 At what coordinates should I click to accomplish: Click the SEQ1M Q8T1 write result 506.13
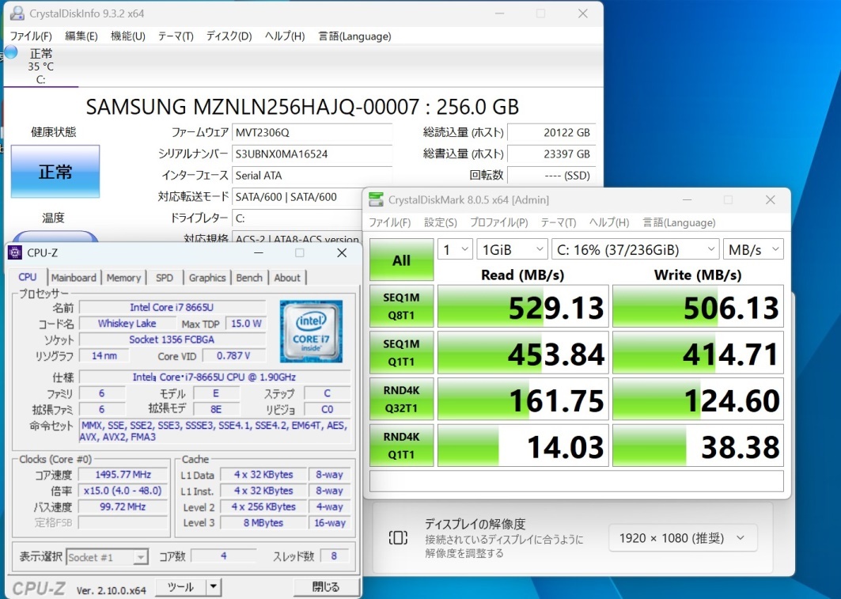point(698,306)
